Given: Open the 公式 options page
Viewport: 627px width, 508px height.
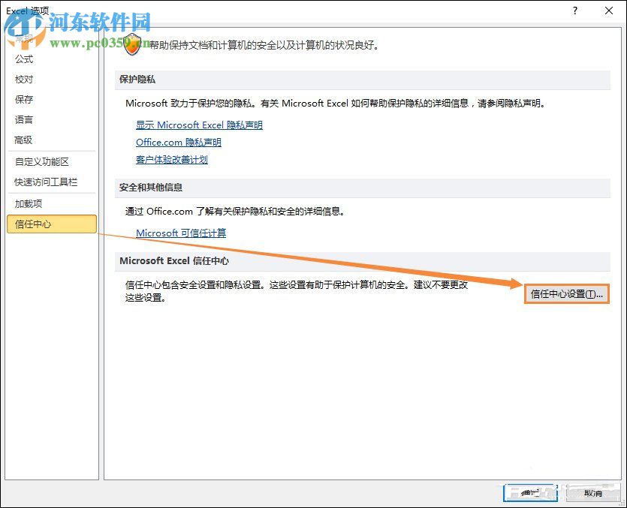Looking at the screenshot, I should tap(23, 59).
